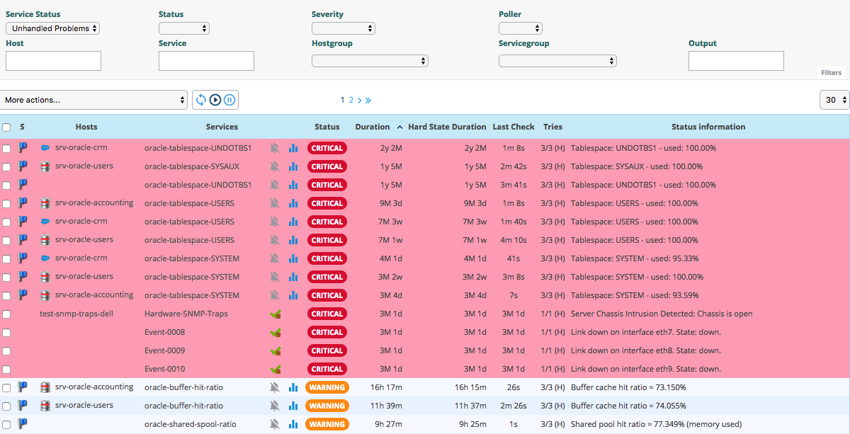Expand the More actions dropdown
The image size is (850, 434).
click(x=93, y=100)
